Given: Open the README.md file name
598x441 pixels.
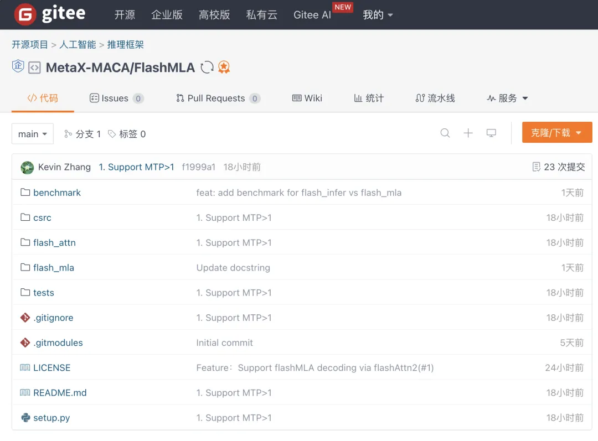Looking at the screenshot, I should pos(60,393).
